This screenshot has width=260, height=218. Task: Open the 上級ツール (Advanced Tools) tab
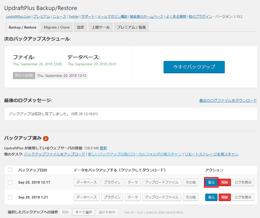pos(100,27)
